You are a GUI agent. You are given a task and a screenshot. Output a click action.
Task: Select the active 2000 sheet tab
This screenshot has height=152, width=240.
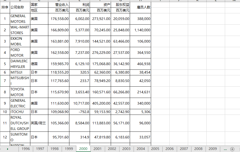(x=83, y=149)
